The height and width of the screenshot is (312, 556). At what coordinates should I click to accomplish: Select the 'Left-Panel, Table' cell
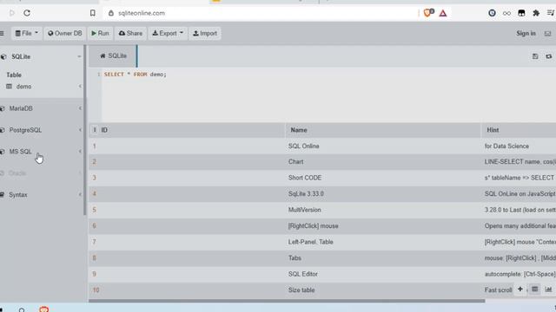310,242
